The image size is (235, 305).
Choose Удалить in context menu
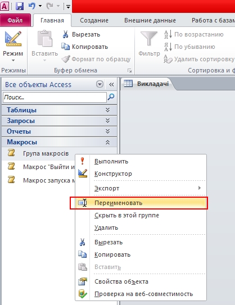pos(106,227)
